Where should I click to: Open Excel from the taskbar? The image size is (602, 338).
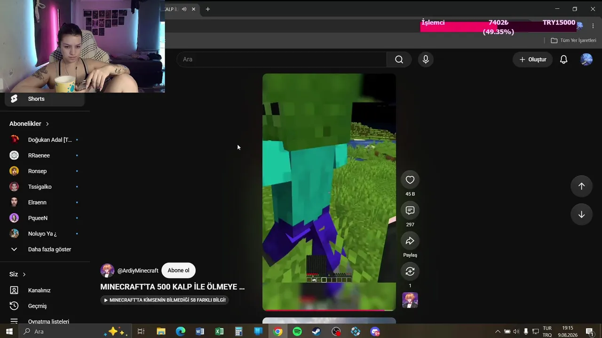coord(219,331)
